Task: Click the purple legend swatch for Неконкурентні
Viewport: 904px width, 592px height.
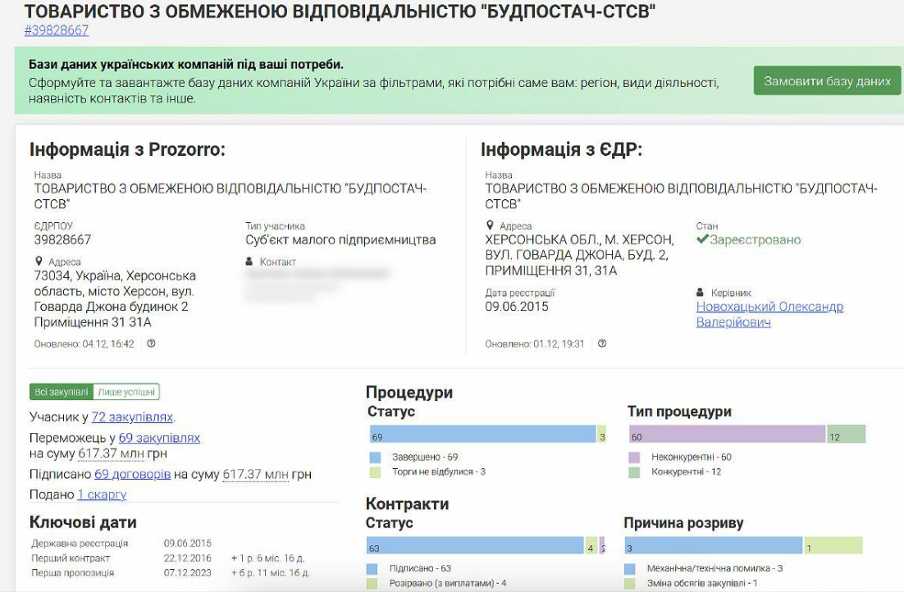Action: point(634,458)
